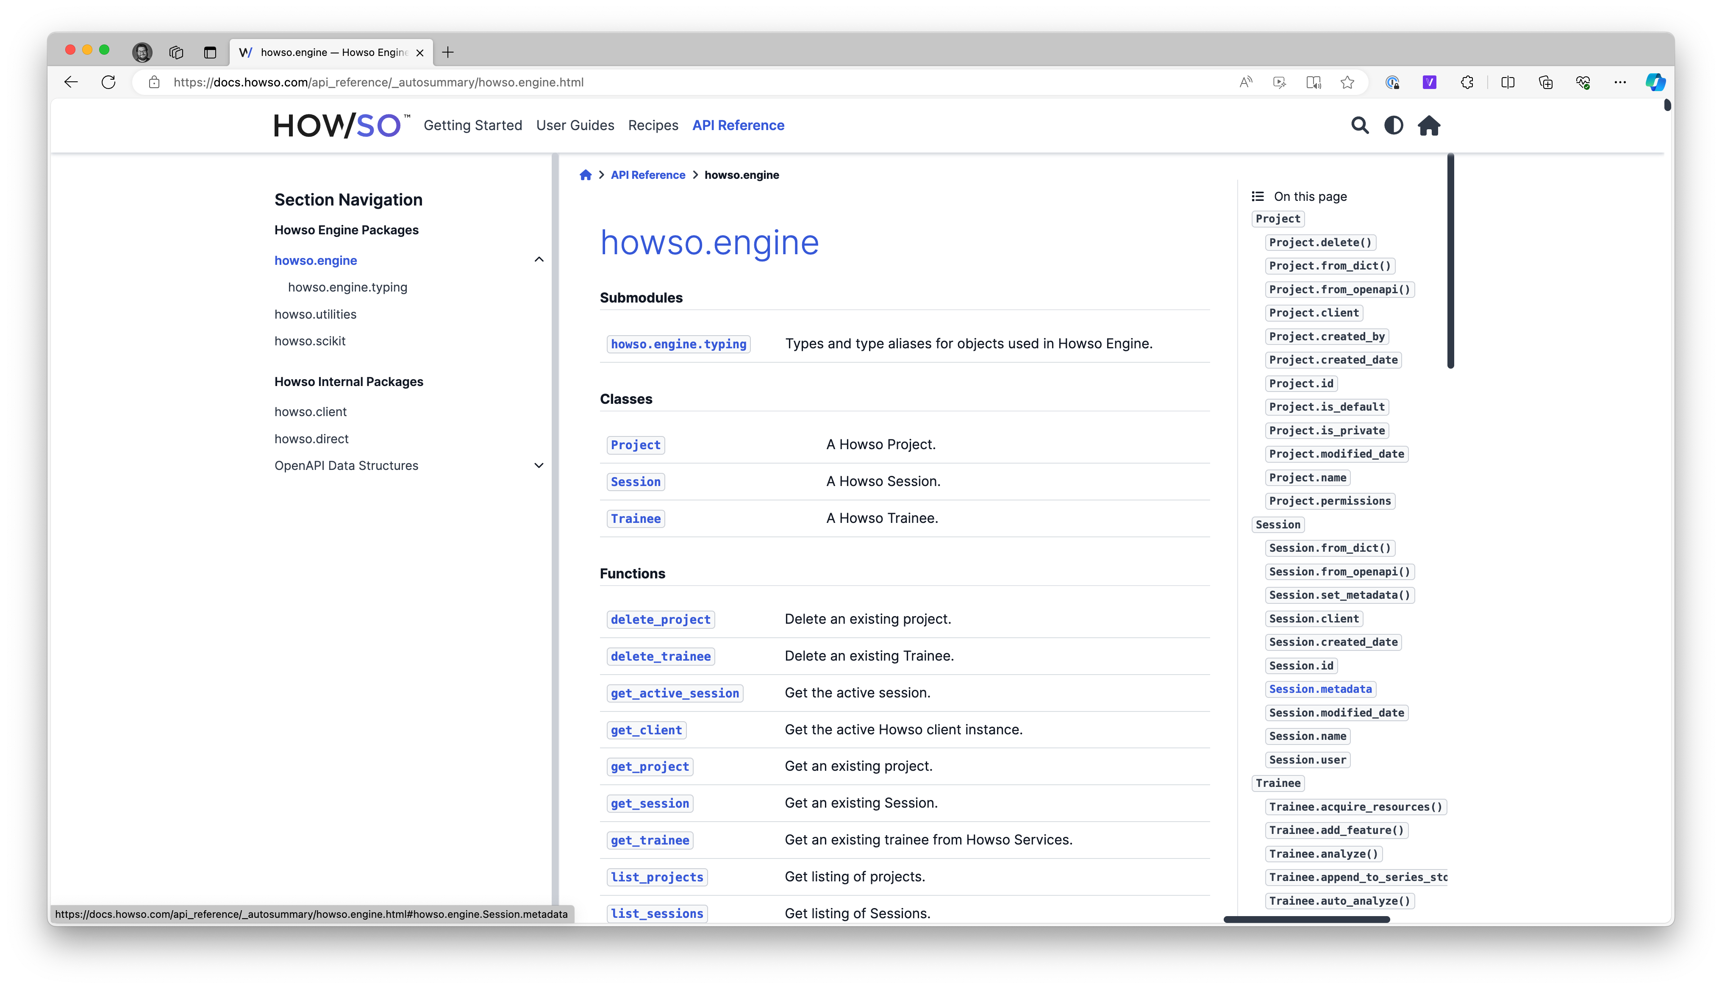The width and height of the screenshot is (1722, 989).
Task: Toggle light/dark theme switcher
Action: coord(1393,126)
